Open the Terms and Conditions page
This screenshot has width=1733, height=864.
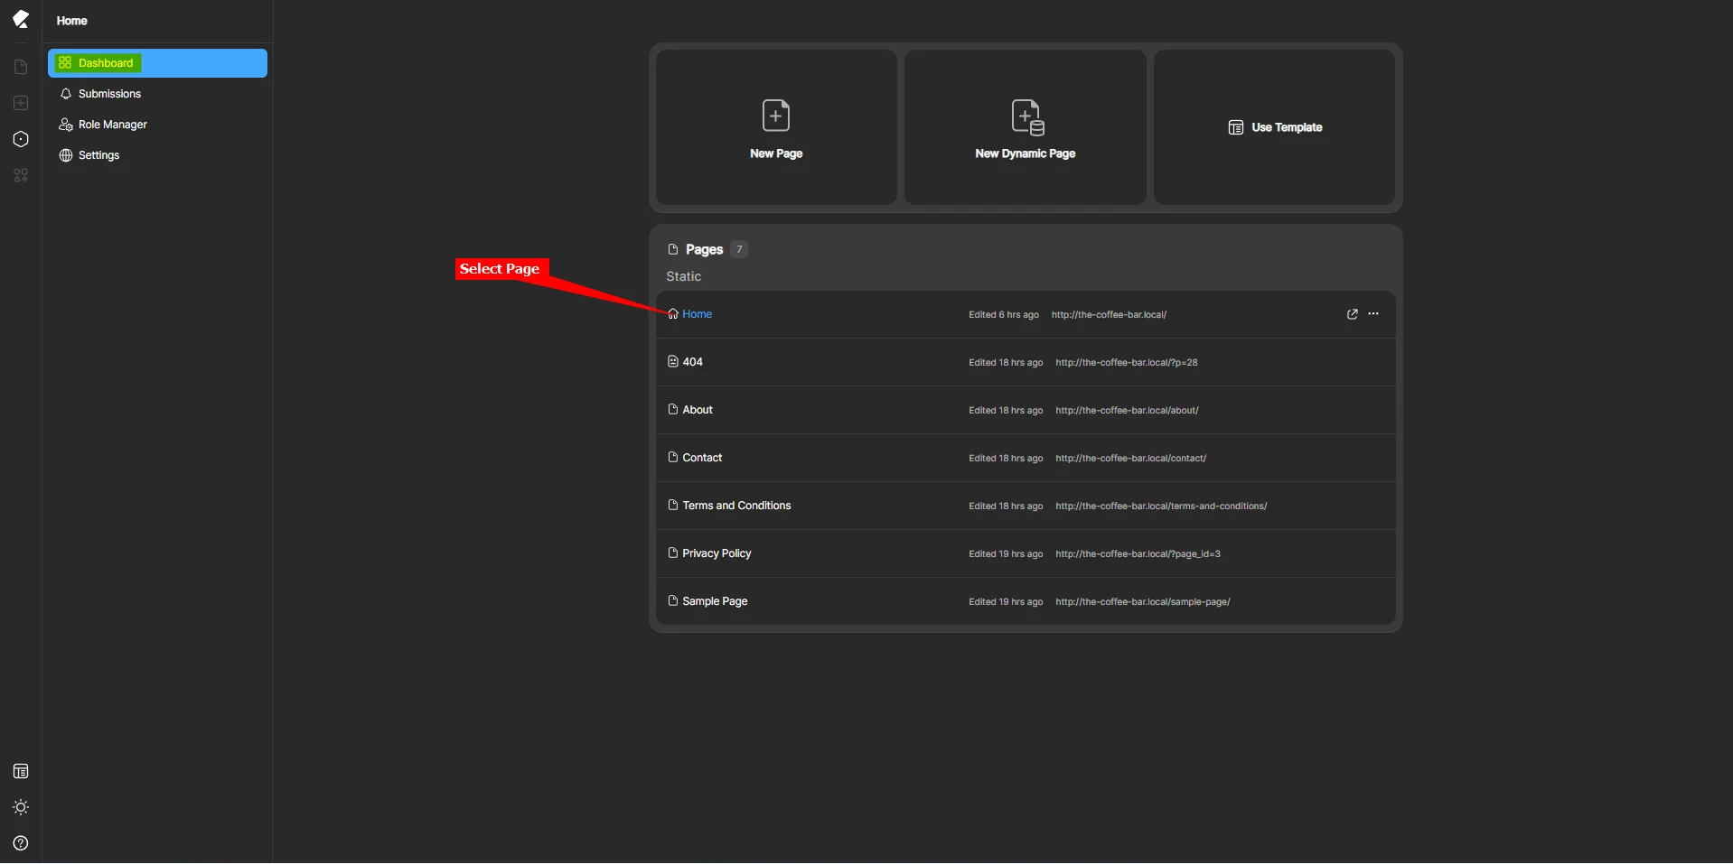click(1026, 506)
